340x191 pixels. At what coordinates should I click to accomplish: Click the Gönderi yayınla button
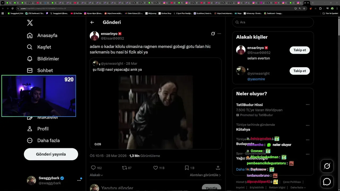[51, 154]
